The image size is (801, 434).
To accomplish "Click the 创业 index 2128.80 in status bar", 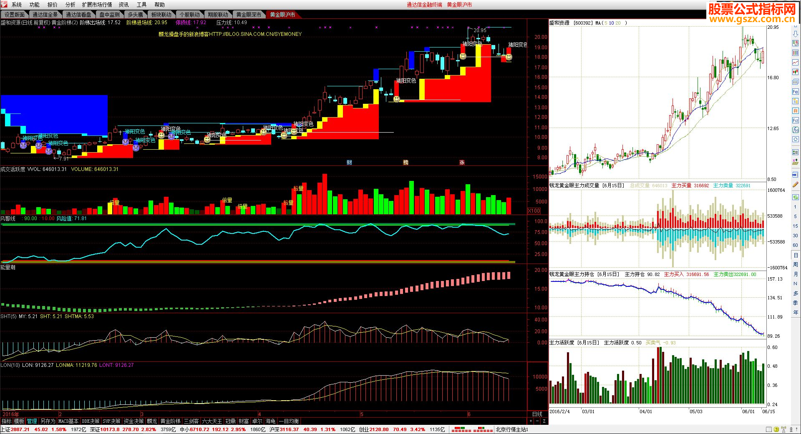I will pos(373,429).
